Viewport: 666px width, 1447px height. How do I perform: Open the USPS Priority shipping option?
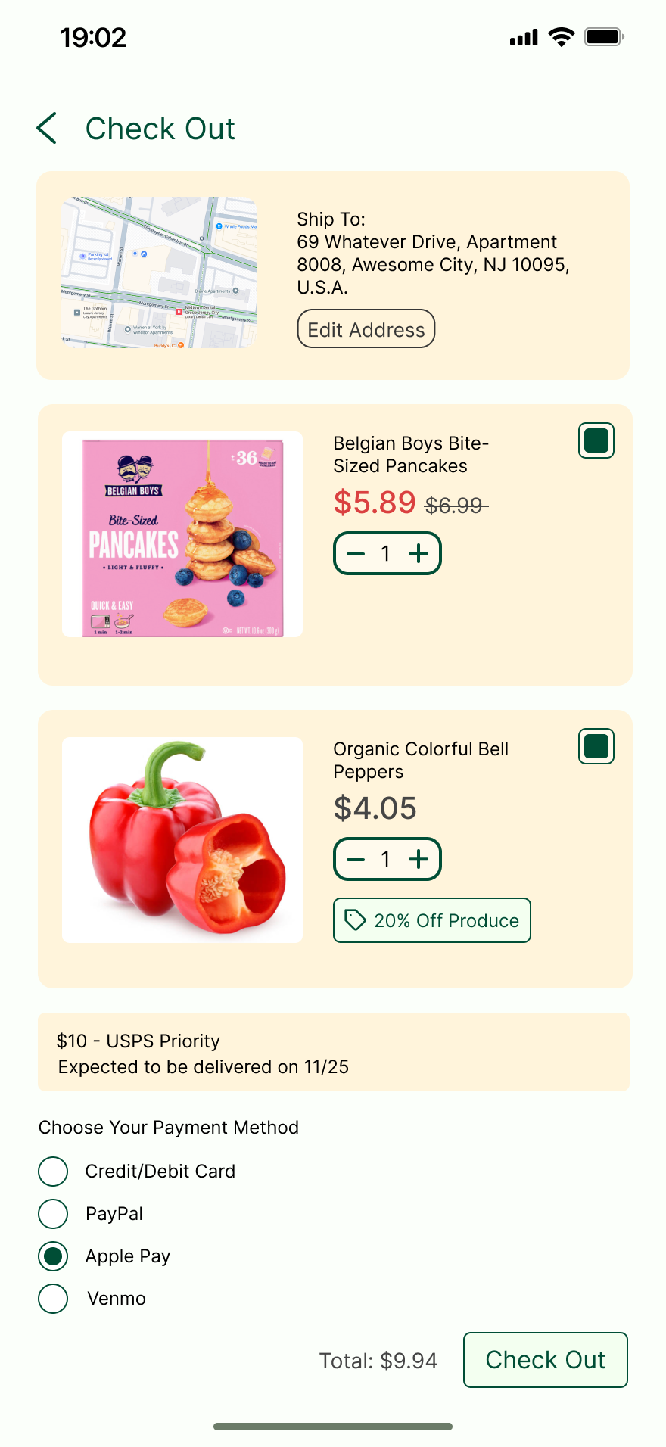coord(333,1053)
